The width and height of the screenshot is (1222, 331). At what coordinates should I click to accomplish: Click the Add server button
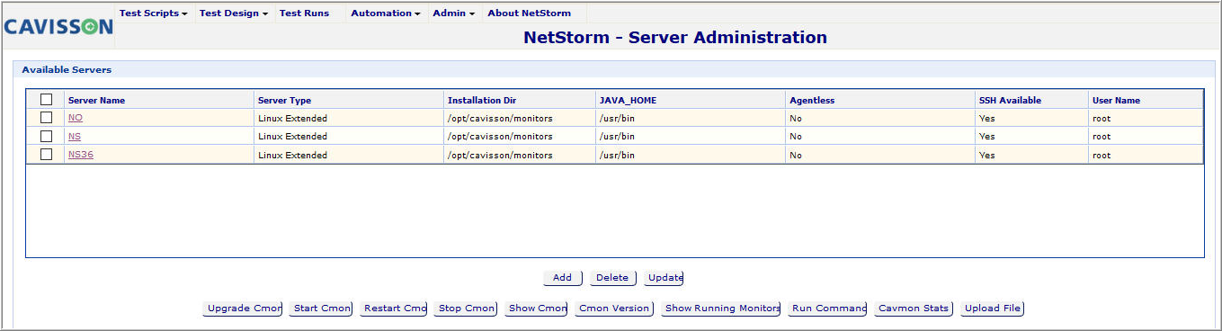[563, 278]
